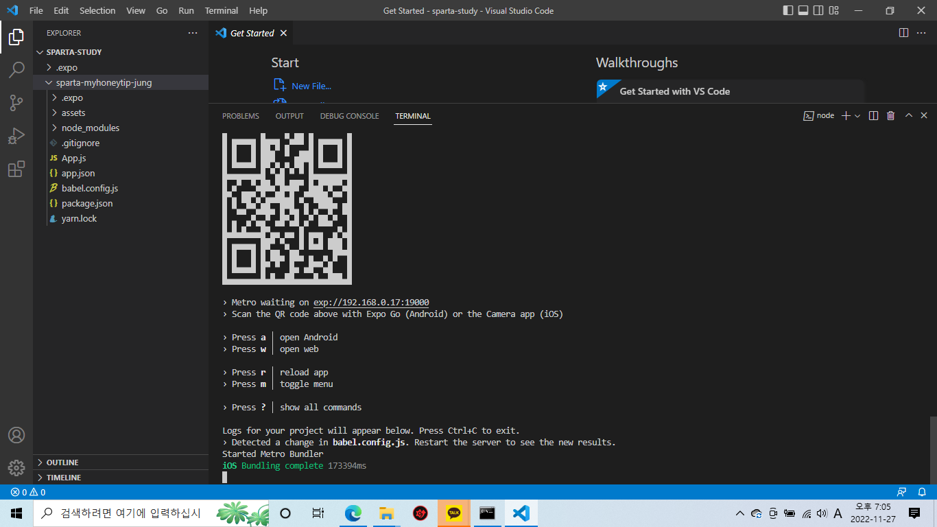
Task: Open the Source Control view
Action: tap(16, 103)
